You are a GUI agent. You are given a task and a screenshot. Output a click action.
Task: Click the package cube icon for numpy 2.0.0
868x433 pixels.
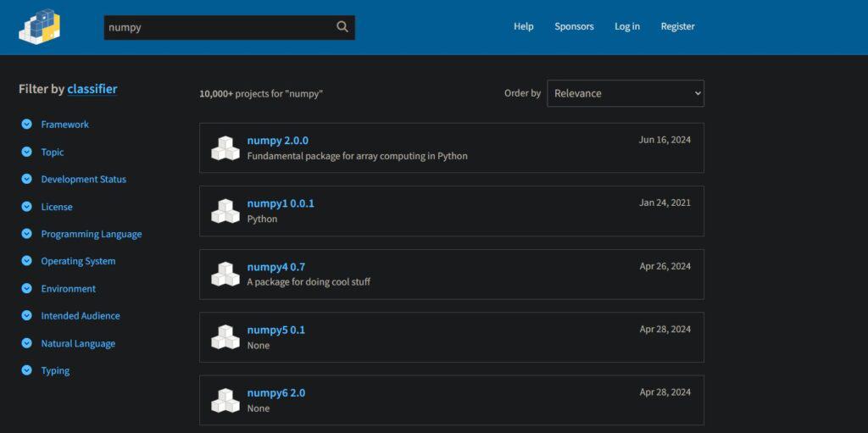225,147
